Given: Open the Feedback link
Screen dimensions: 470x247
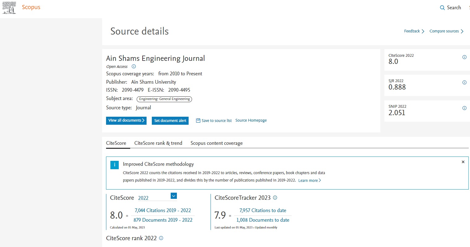Looking at the screenshot, I should coord(414,31).
